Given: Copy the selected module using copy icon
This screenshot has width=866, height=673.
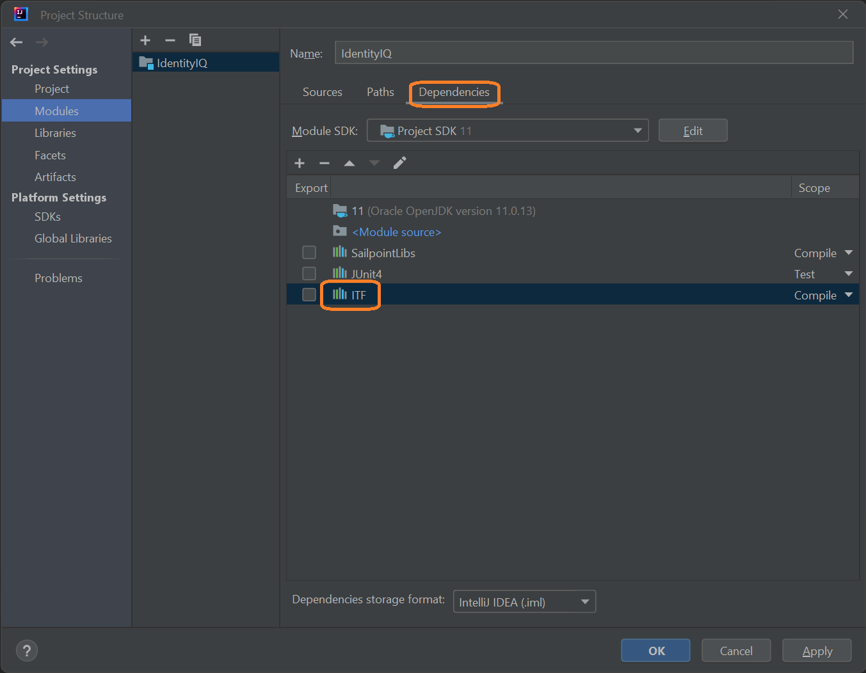Looking at the screenshot, I should coord(195,40).
